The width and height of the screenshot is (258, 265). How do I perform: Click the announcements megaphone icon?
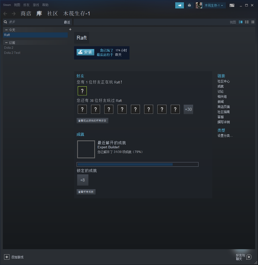179,5
